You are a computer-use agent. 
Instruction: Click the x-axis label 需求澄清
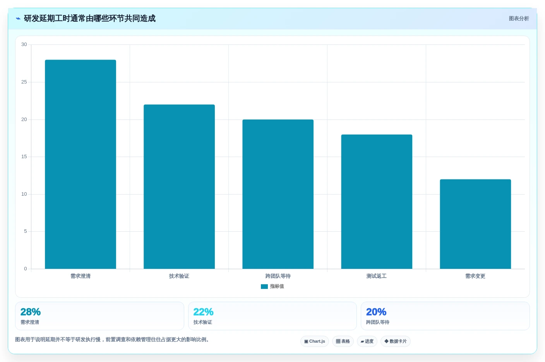pos(81,276)
